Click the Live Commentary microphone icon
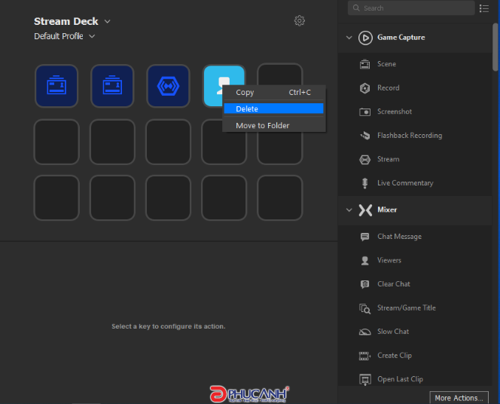This screenshot has height=404, width=500. (x=364, y=183)
